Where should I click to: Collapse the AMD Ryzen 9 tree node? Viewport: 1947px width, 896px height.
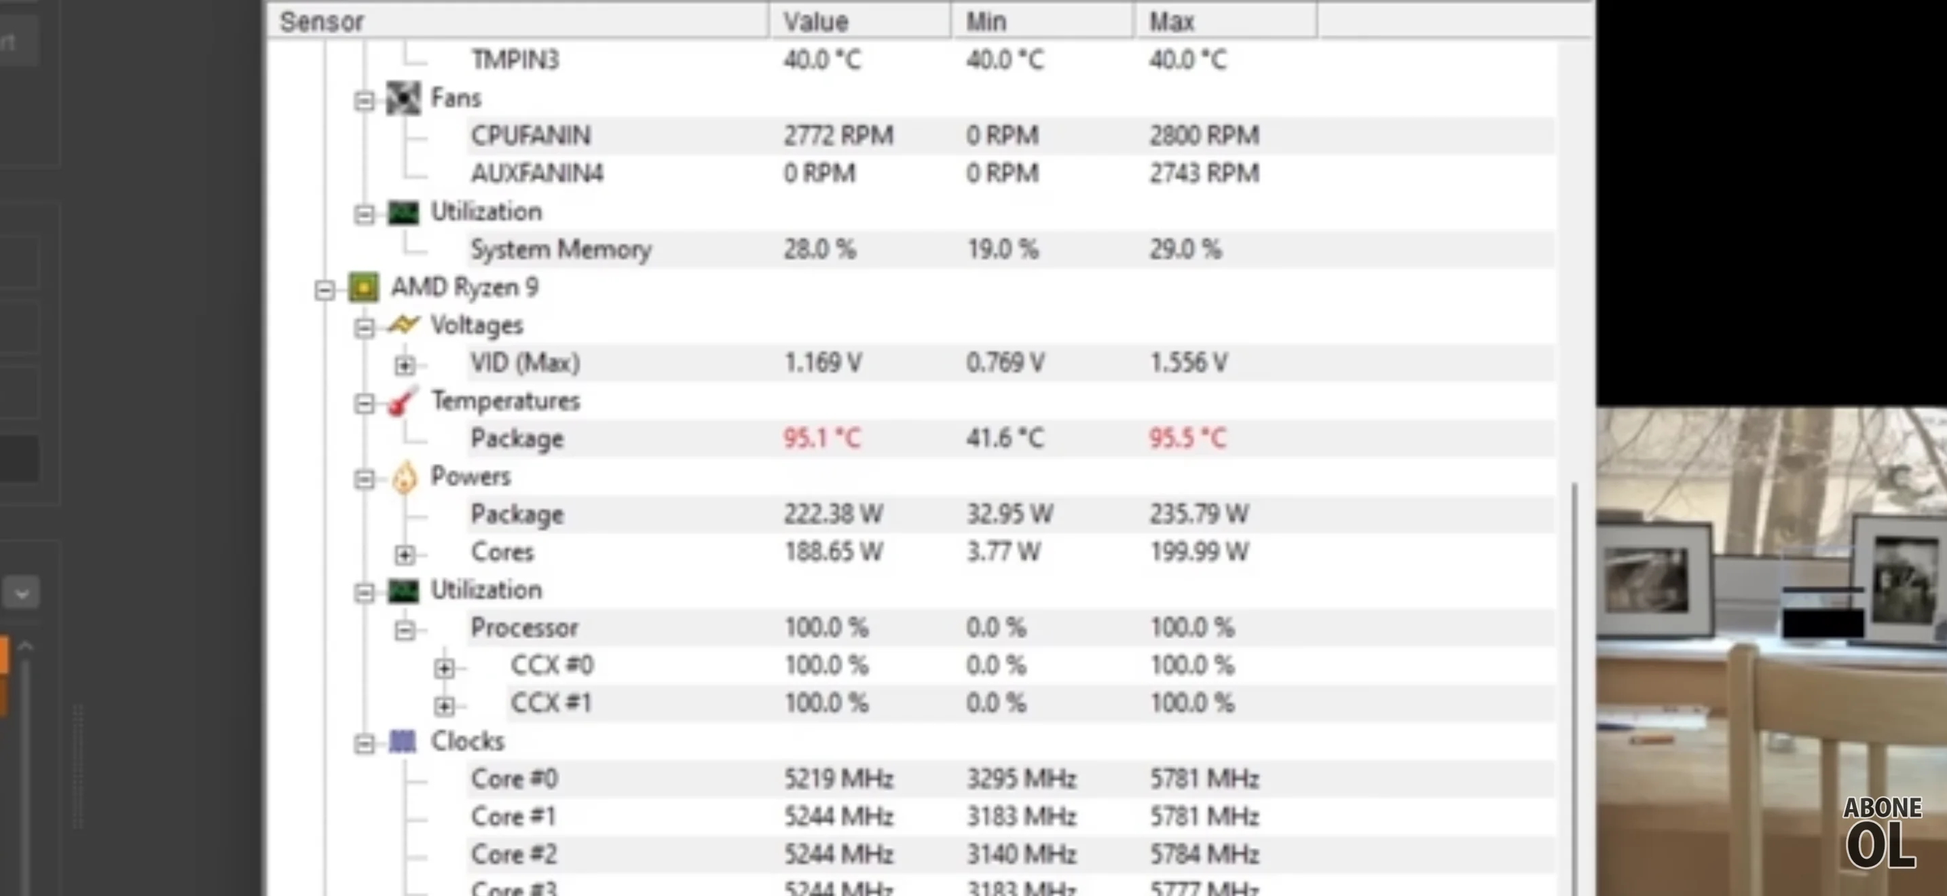pos(324,289)
